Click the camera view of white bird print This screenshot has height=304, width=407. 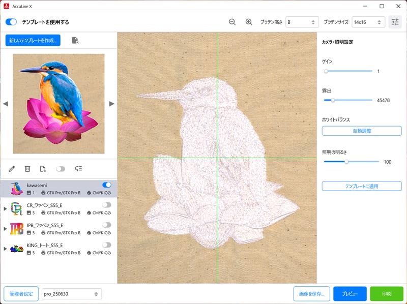217,158
